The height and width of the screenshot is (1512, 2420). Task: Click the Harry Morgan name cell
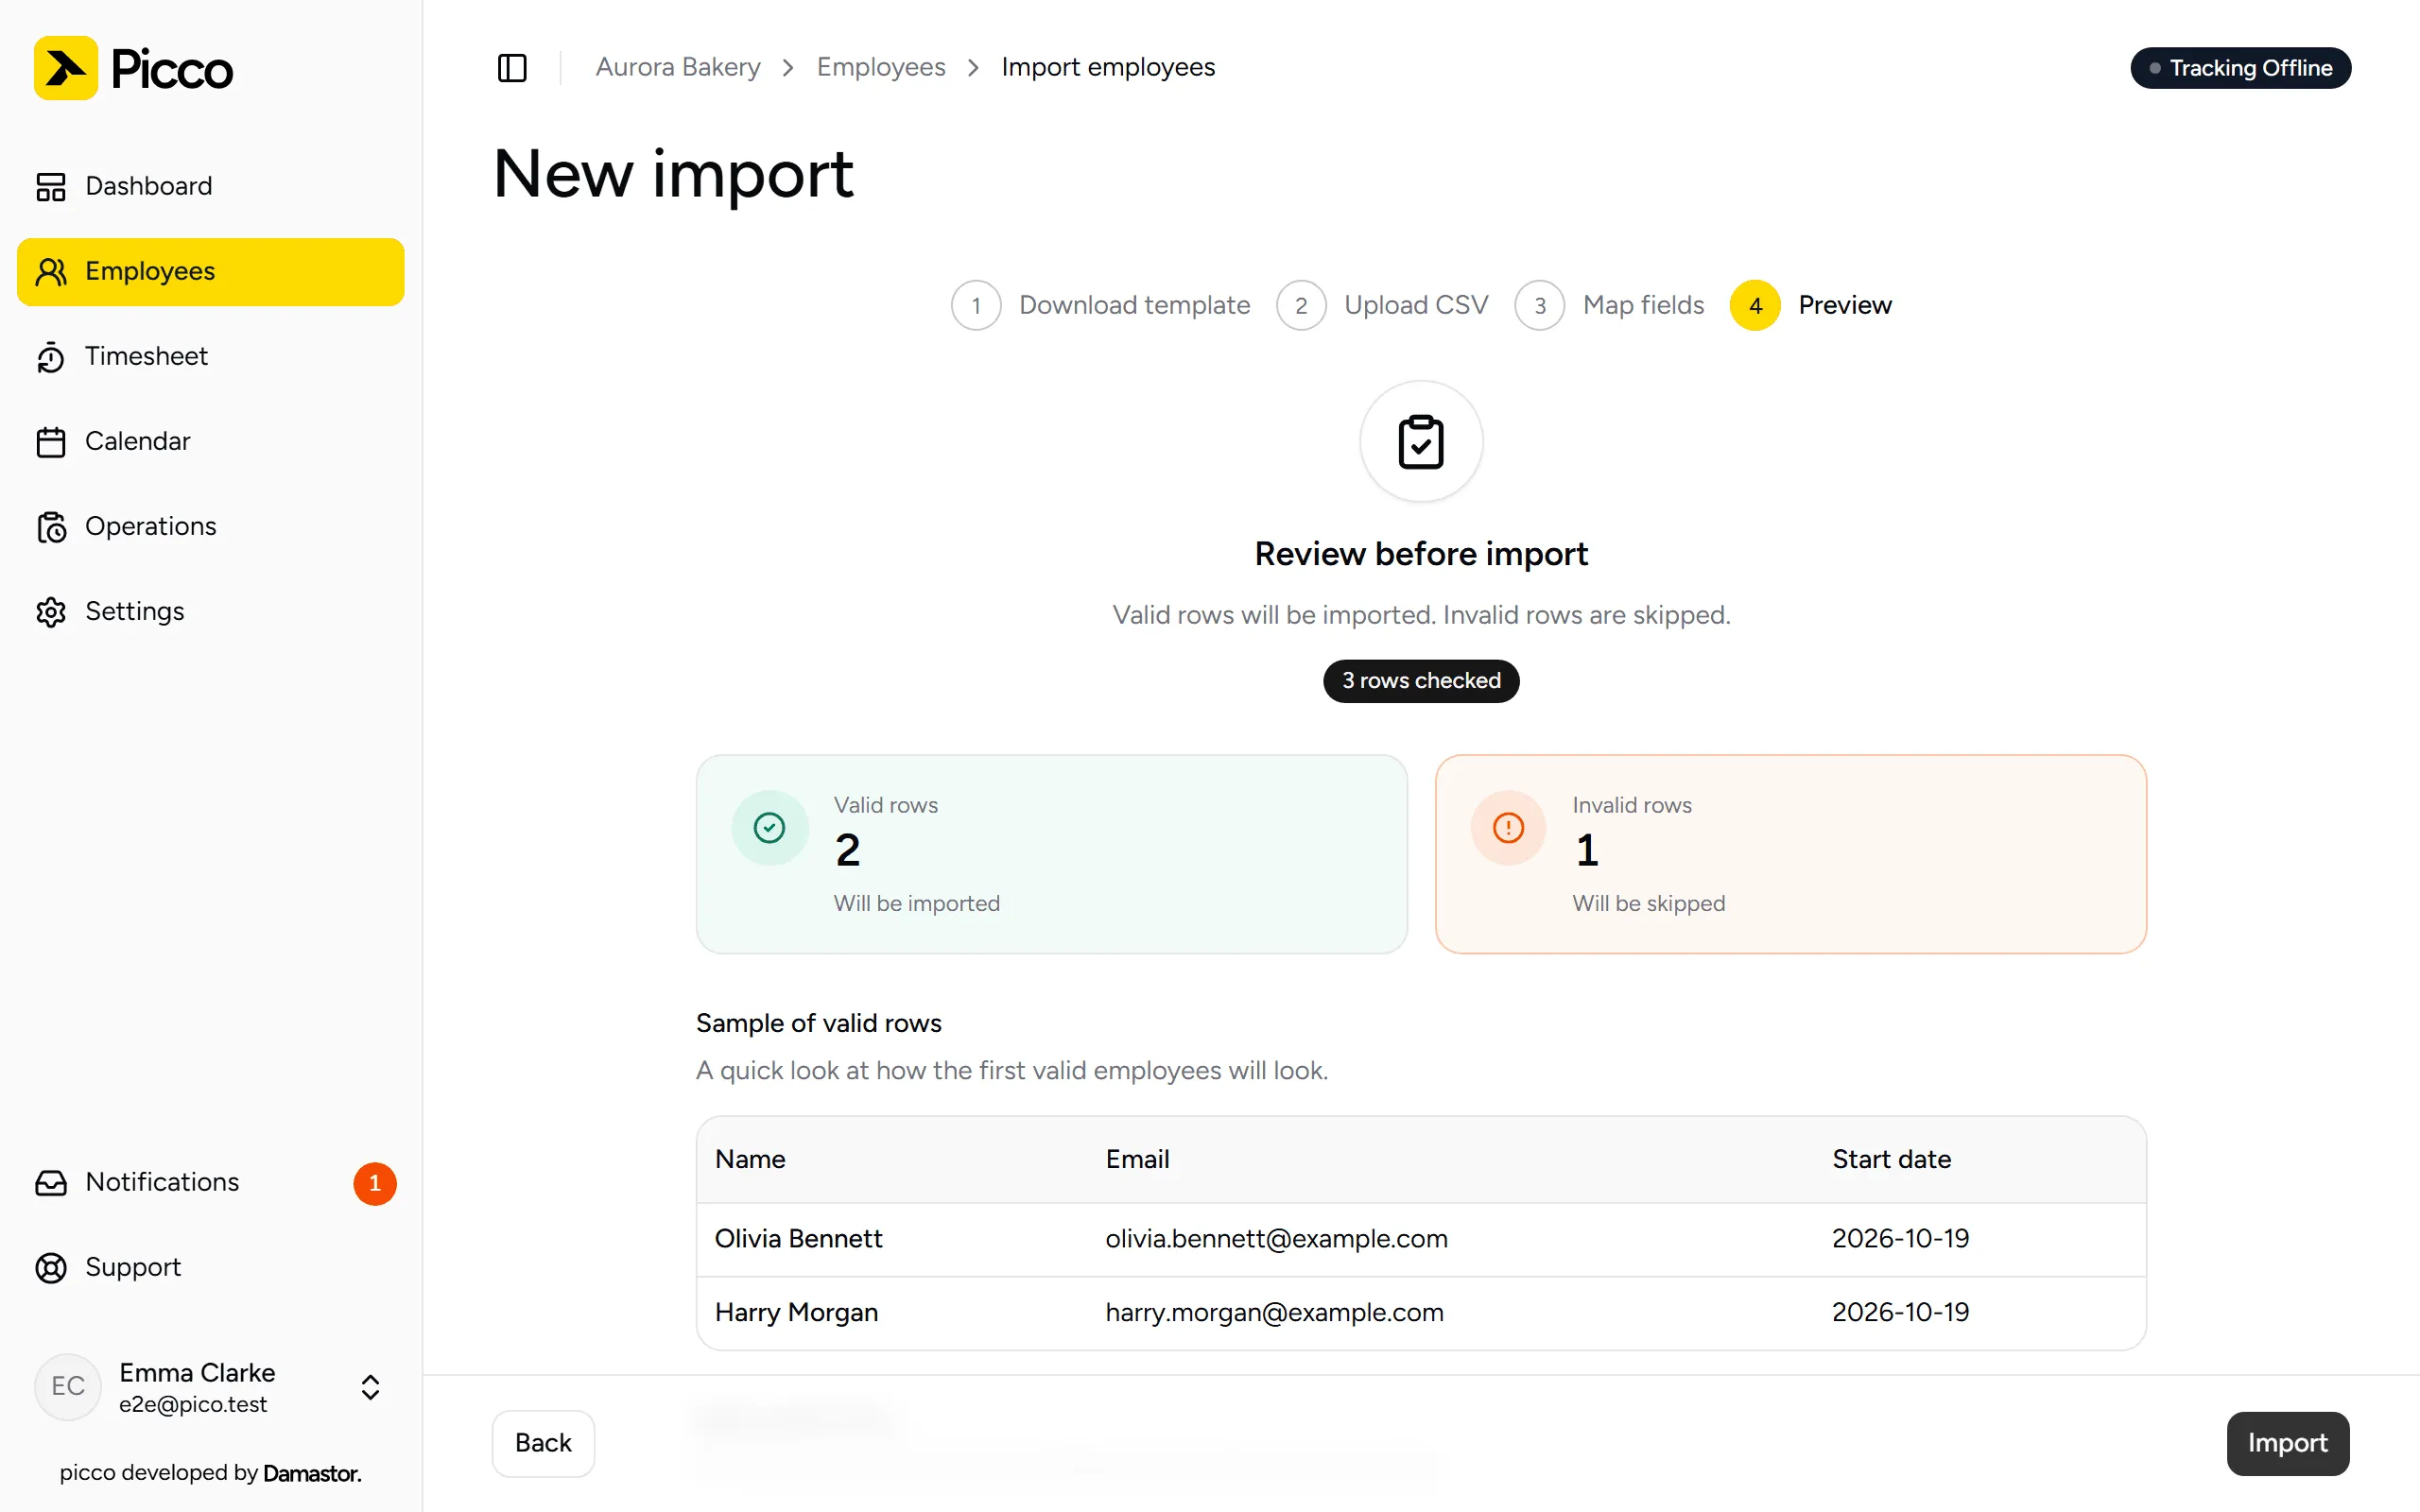click(797, 1313)
